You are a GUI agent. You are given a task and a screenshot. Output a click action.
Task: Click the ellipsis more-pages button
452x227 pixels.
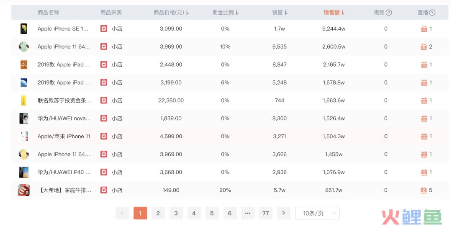pyautogui.click(x=248, y=213)
